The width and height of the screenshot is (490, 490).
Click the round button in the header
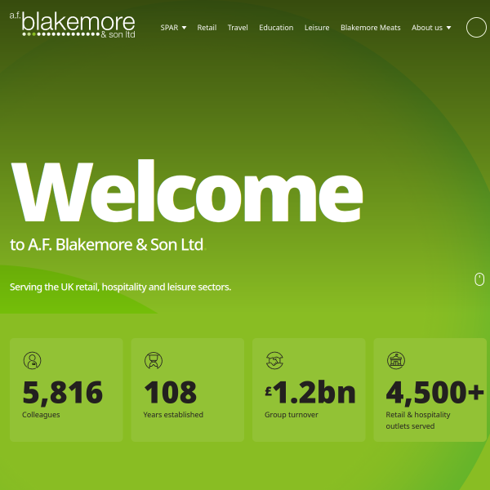(x=476, y=27)
